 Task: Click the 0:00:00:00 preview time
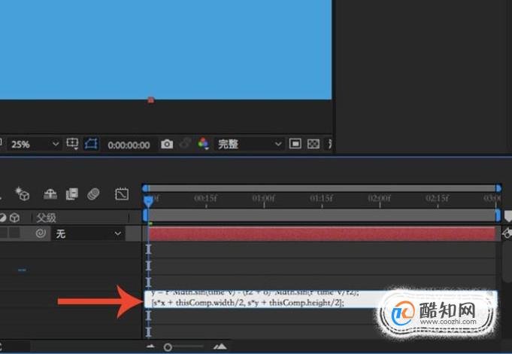[x=129, y=145]
